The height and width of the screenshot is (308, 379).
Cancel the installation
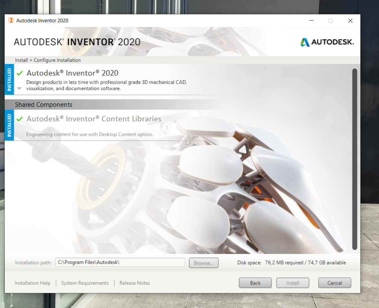point(334,283)
